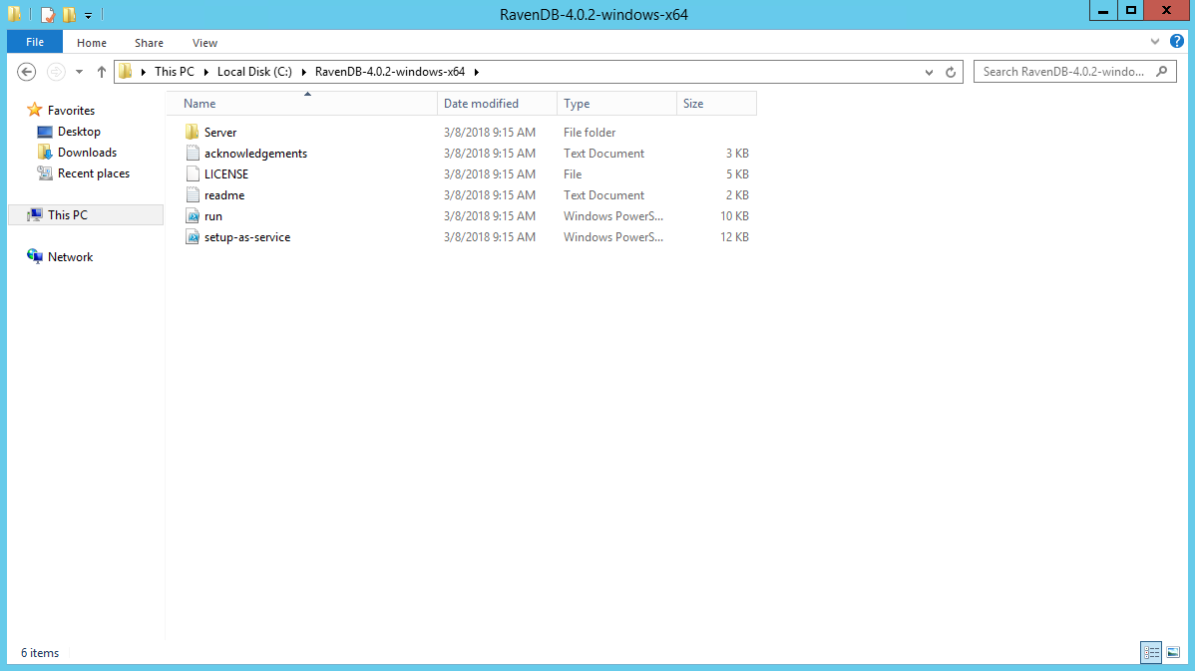Click This PC in the address bar
This screenshot has width=1195, height=671.
pos(175,72)
